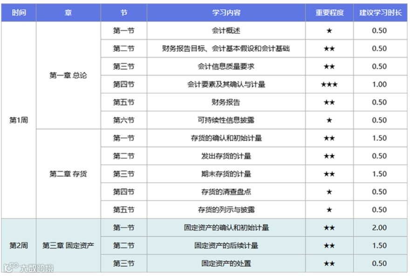The height and width of the screenshot is (276, 410).
Task: Click the 存货的确认和初始计量 cell
Action: (x=226, y=138)
